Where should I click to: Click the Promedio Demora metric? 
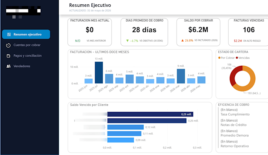click(234, 133)
